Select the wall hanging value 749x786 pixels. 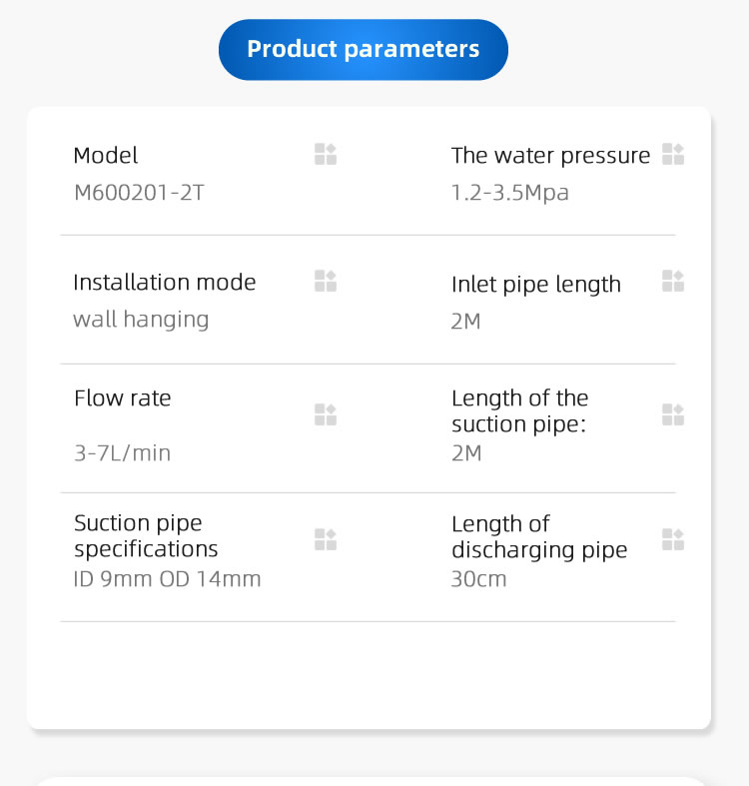click(x=141, y=320)
